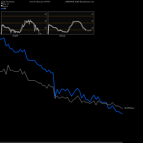Click the 50 level label in the FAST chart
Viewport: 143px width, 143px height.
(x=45, y=21)
